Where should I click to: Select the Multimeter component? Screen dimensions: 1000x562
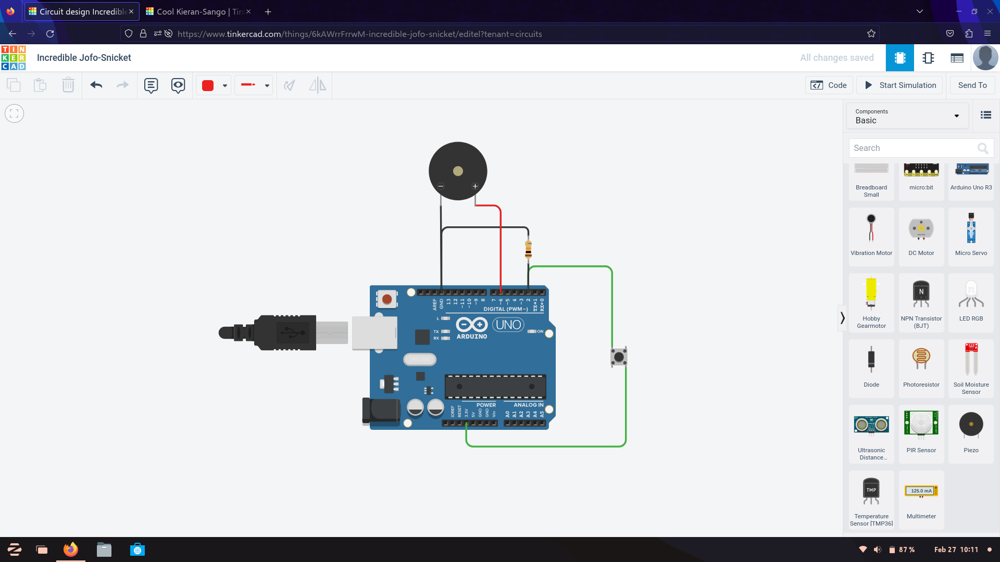[921, 501]
